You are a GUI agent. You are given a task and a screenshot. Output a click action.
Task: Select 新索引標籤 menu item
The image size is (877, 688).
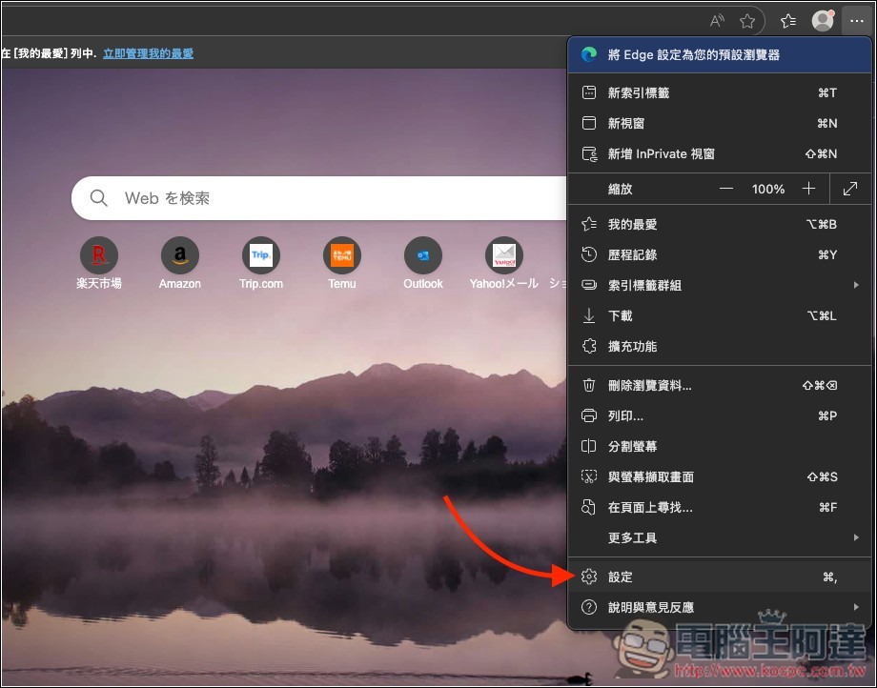720,92
